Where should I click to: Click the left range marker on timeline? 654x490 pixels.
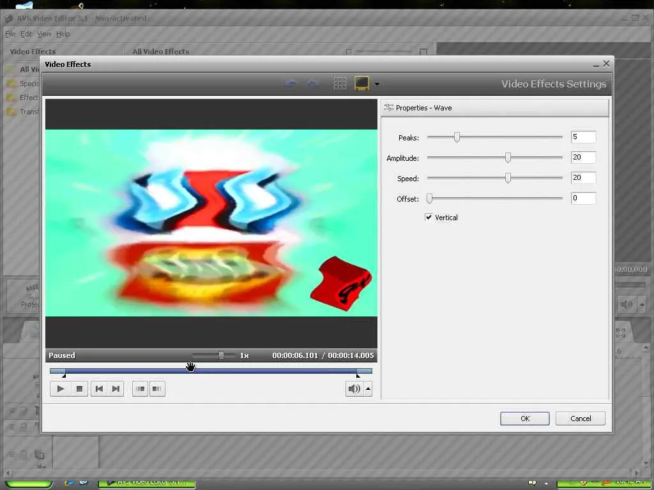[64, 376]
